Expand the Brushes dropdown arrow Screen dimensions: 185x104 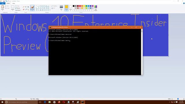(x=32, y=10)
